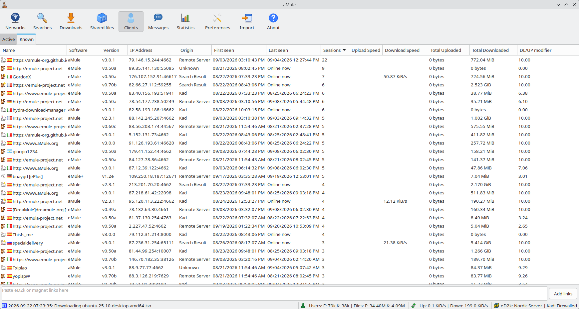The image size is (579, 309).
Task: Toggle sort arrow on Sessions column
Action: pyautogui.click(x=344, y=50)
